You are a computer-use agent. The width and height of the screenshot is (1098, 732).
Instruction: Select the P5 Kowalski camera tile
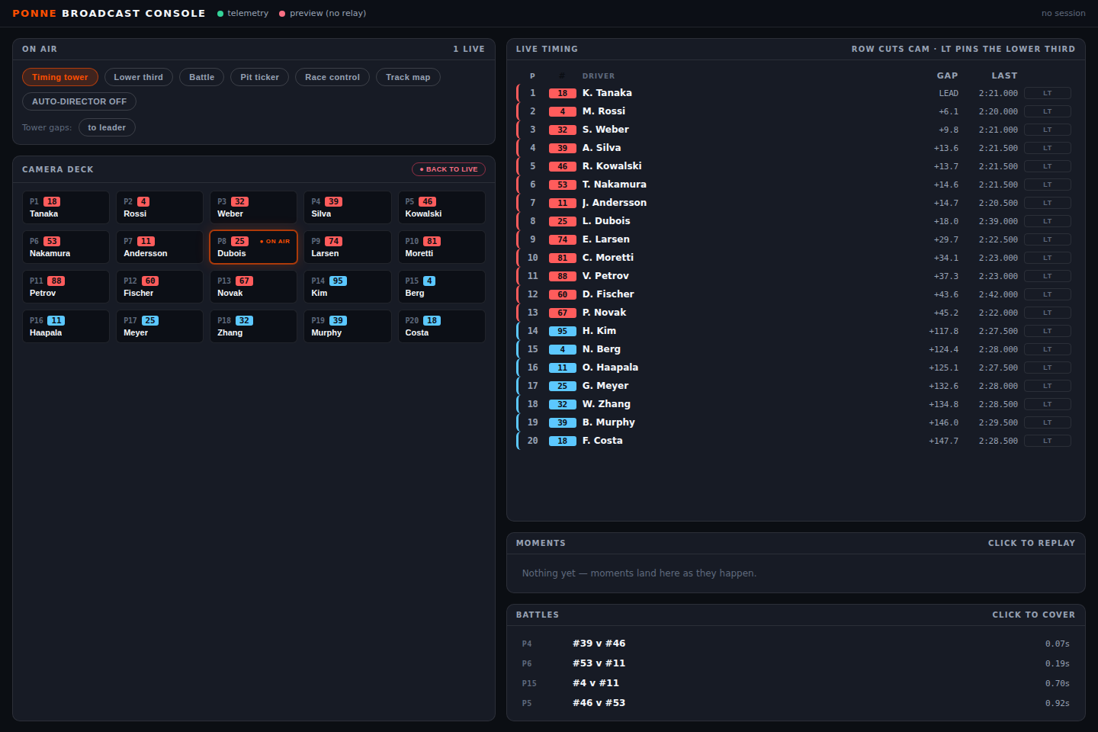point(441,207)
